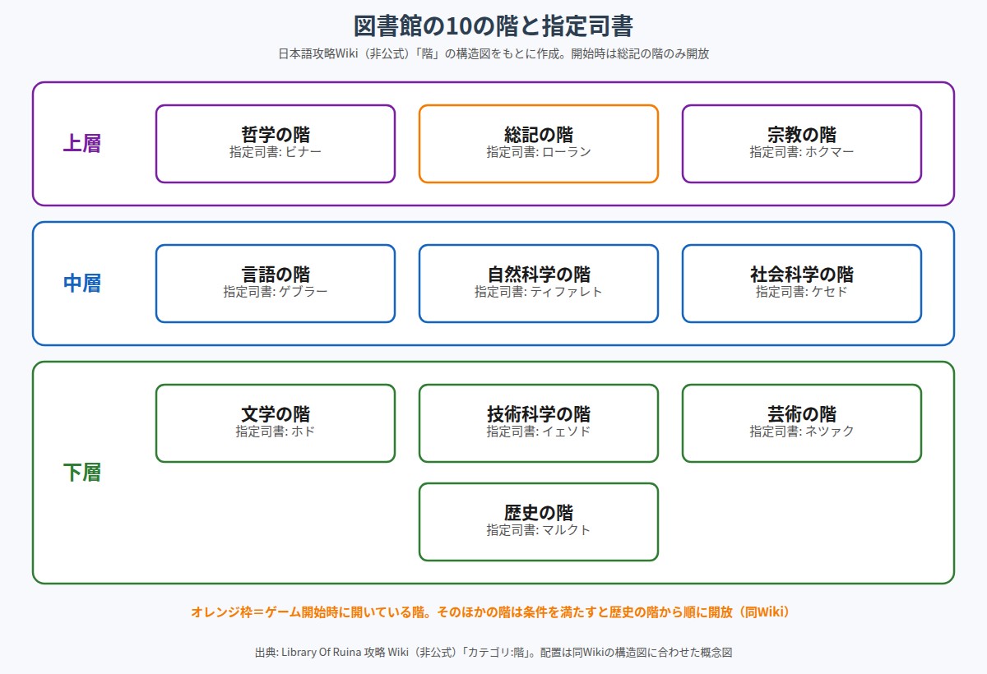
Task: Click the 下層 tier label
Action: (82, 473)
